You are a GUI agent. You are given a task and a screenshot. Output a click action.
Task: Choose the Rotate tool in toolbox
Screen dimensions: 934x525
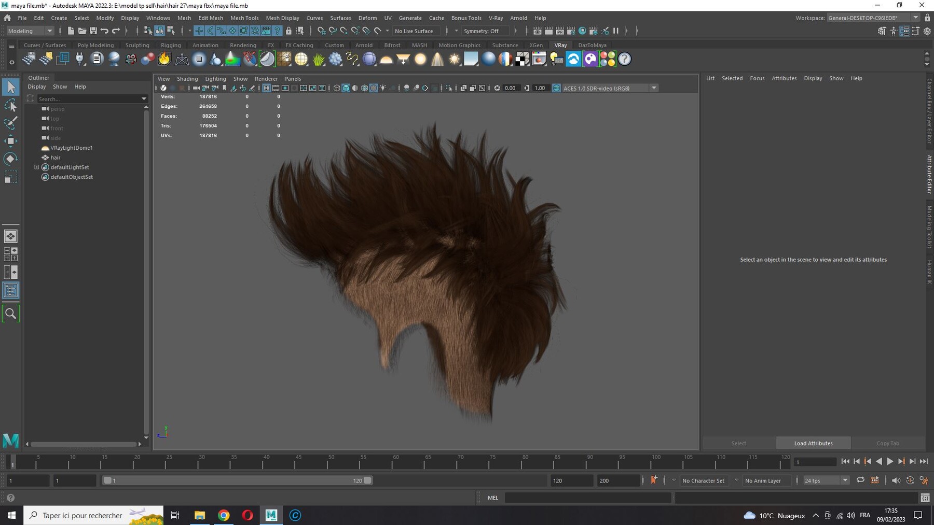pyautogui.click(x=10, y=159)
